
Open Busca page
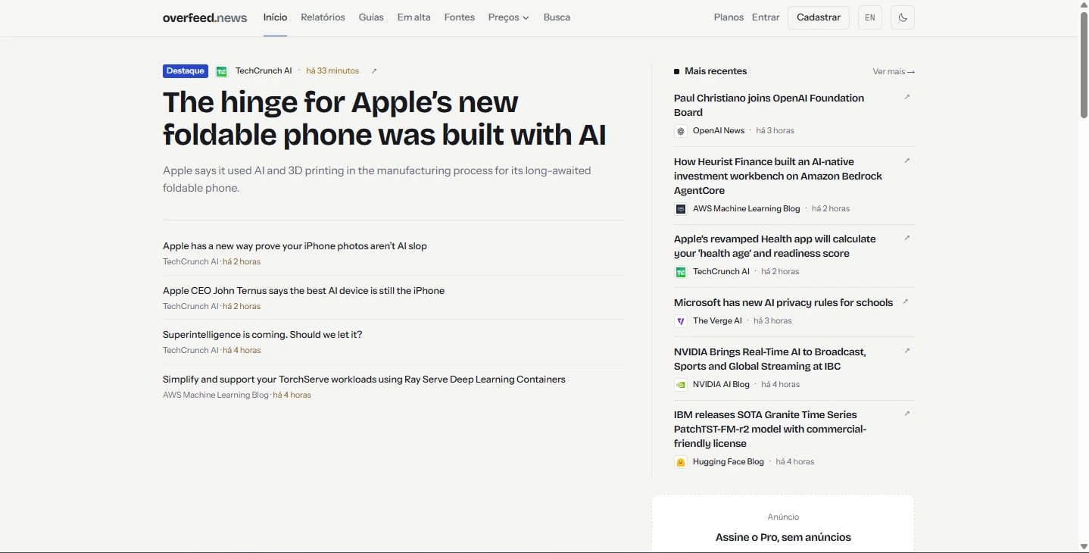coord(557,17)
